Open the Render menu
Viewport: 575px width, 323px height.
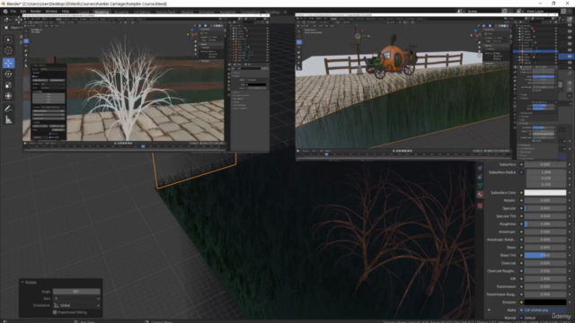pyautogui.click(x=36, y=12)
